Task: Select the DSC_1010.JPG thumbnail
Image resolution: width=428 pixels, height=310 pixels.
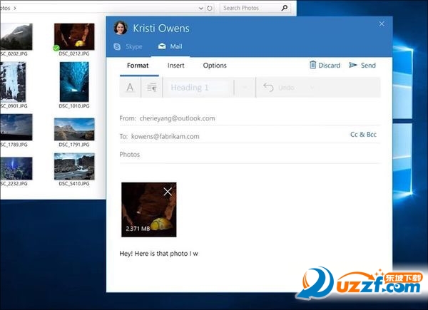Action: [74, 82]
